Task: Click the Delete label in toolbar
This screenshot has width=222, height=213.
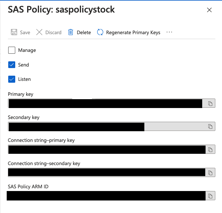Action: [x=84, y=33]
